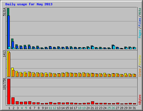This screenshot has height=111, width=143.
Task: Click the green Hits legend label
Action: tap(140, 11)
